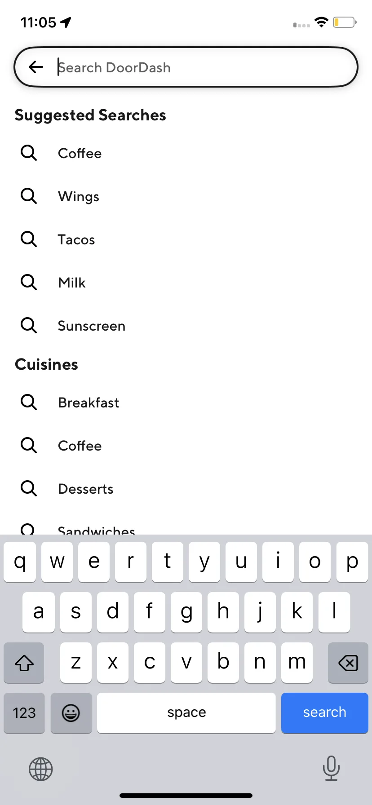Pick Coffee under the Cuisines section

pos(80,446)
